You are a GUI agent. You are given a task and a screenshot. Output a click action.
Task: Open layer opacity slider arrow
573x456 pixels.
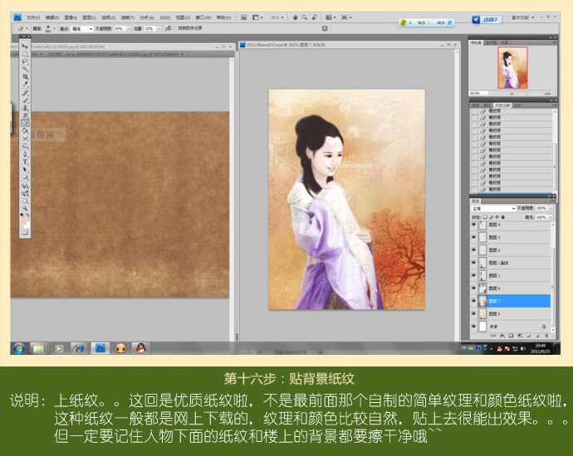(x=551, y=208)
